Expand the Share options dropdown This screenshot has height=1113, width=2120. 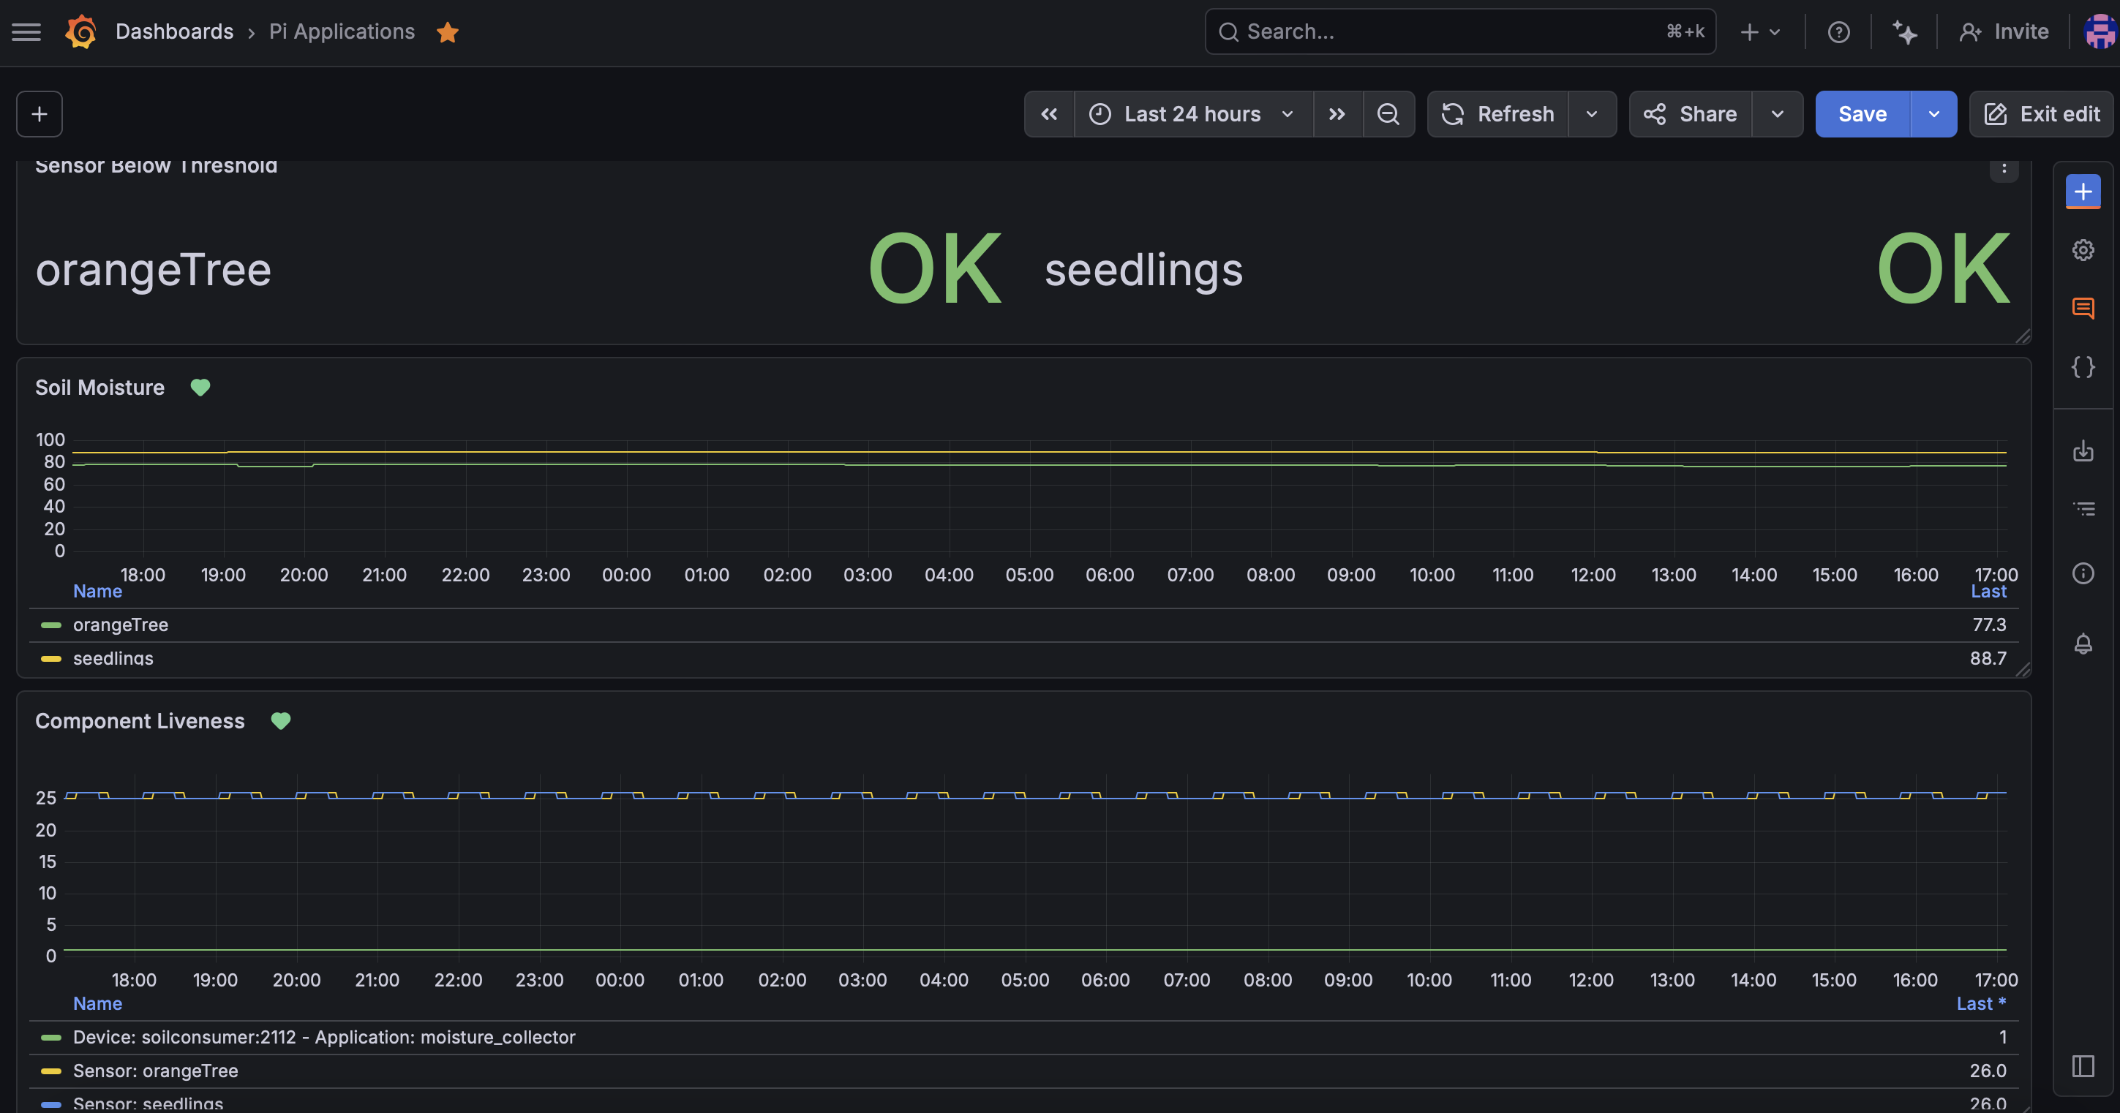1778,114
